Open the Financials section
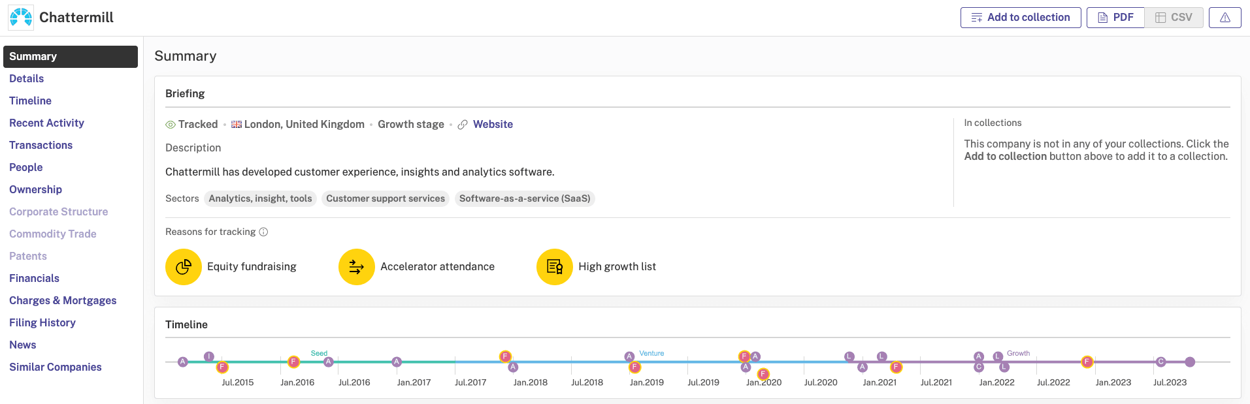 tap(34, 279)
